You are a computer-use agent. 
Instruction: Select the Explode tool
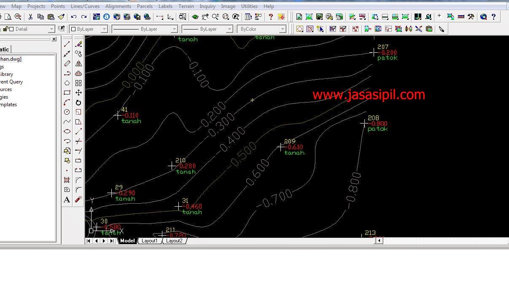(x=78, y=200)
